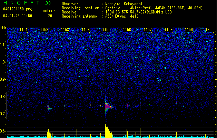
Task: Click the meteor count value 20
Action: pyautogui.click(x=50, y=16)
